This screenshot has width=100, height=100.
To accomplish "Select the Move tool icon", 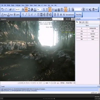I will tap(26, 9).
